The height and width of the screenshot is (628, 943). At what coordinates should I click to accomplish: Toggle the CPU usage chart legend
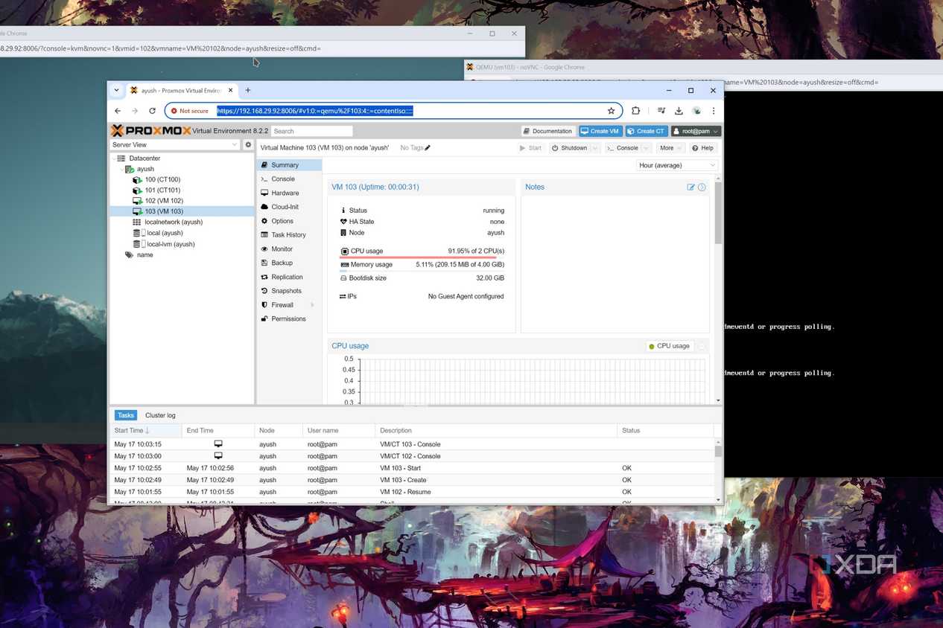click(x=670, y=346)
